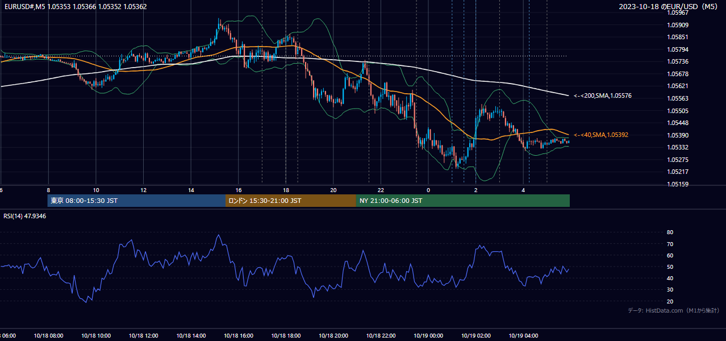Click RSI scale value 50
This screenshot has height=341, width=726.
click(x=670, y=267)
